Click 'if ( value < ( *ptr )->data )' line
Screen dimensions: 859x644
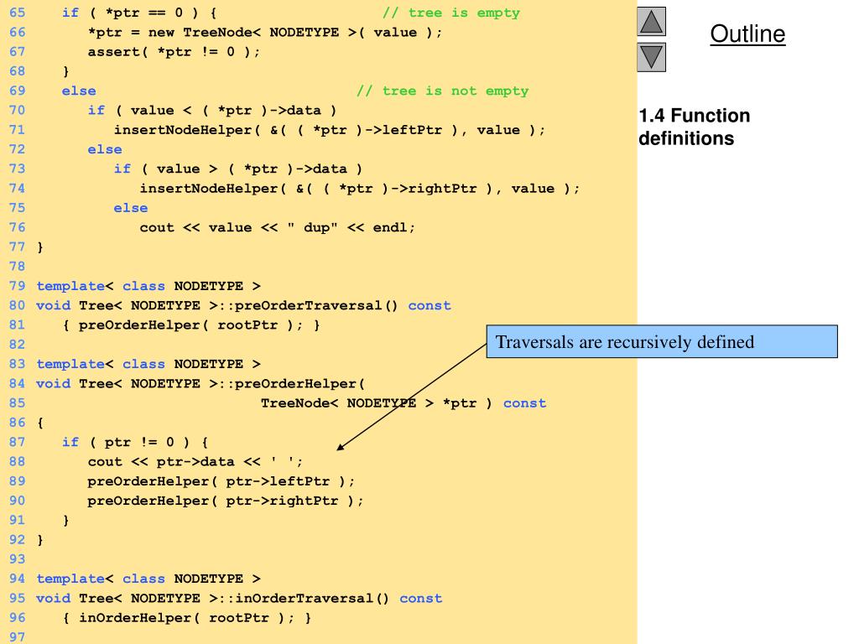pyautogui.click(x=212, y=111)
